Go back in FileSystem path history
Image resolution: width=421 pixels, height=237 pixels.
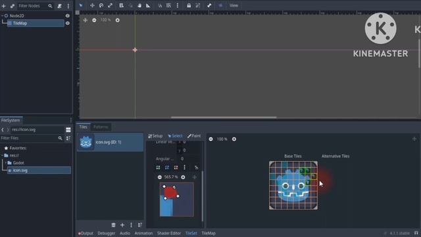click(3, 130)
